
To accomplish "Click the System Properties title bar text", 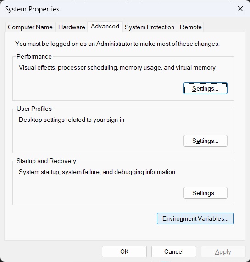I will point(32,9).
